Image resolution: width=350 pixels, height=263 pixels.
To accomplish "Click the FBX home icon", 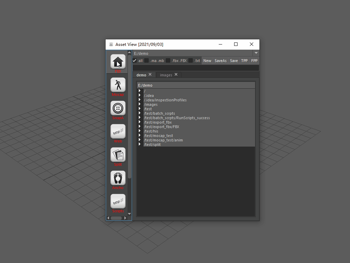I will (118, 62).
